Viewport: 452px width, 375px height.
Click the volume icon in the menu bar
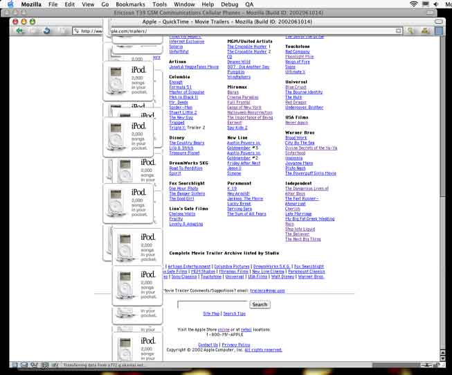436,3
